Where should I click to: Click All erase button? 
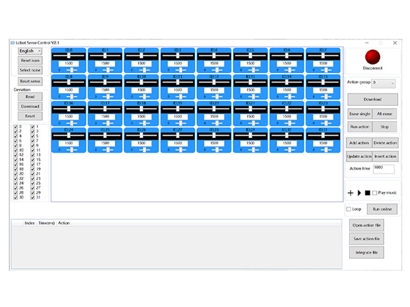coord(384,114)
